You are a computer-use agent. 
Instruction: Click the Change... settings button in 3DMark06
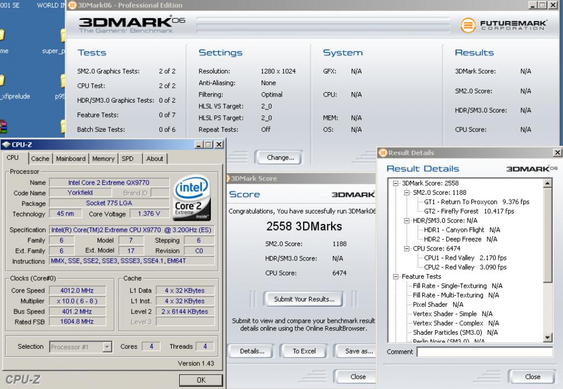coord(280,158)
